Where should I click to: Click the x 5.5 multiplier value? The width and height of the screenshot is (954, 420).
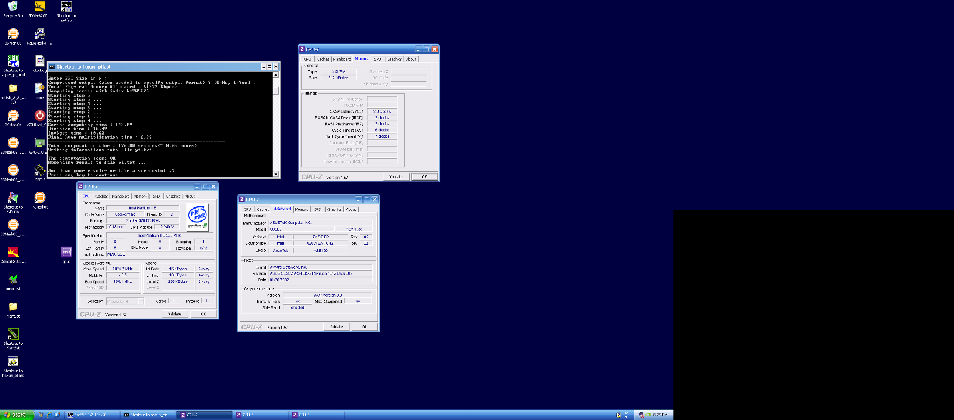point(122,275)
